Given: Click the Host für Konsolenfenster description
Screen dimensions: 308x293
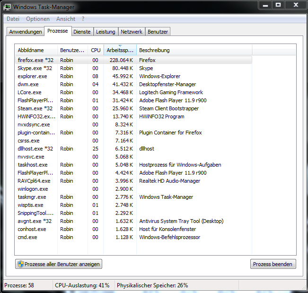Looking at the screenshot, I should point(167,229).
